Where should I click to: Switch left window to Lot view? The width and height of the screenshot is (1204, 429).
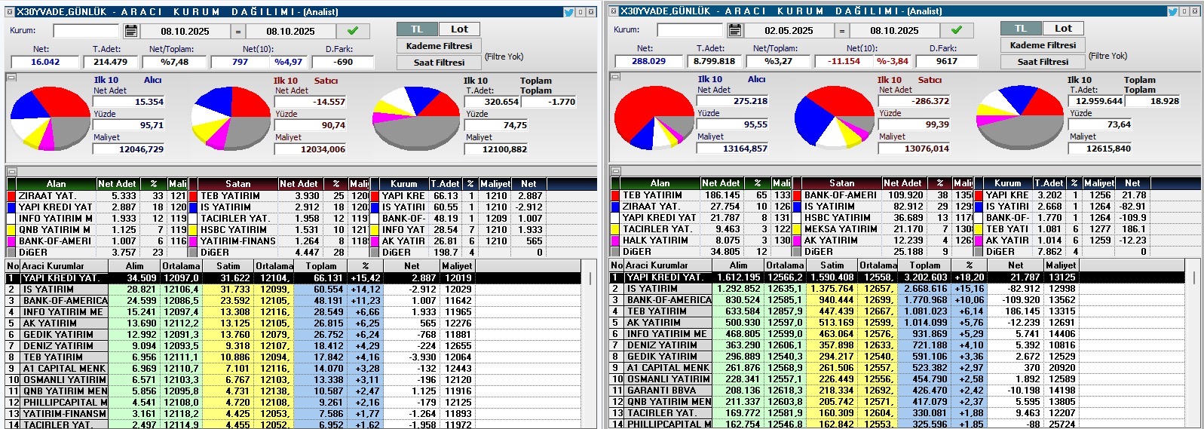coord(459,29)
